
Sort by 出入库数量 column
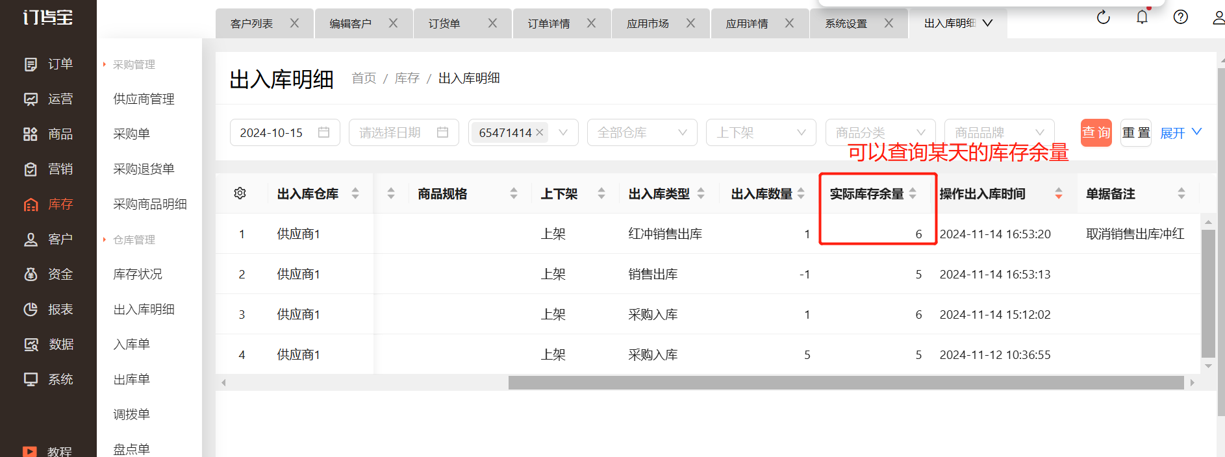pos(801,193)
